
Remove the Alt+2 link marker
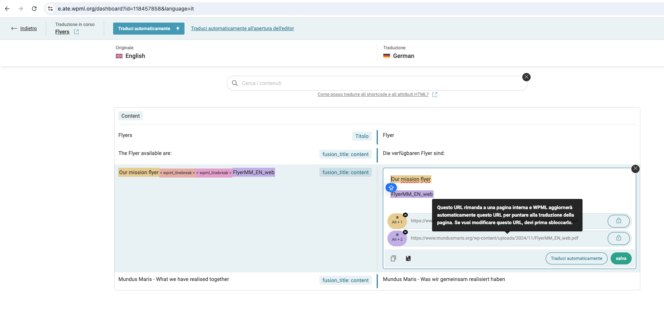coord(405,232)
